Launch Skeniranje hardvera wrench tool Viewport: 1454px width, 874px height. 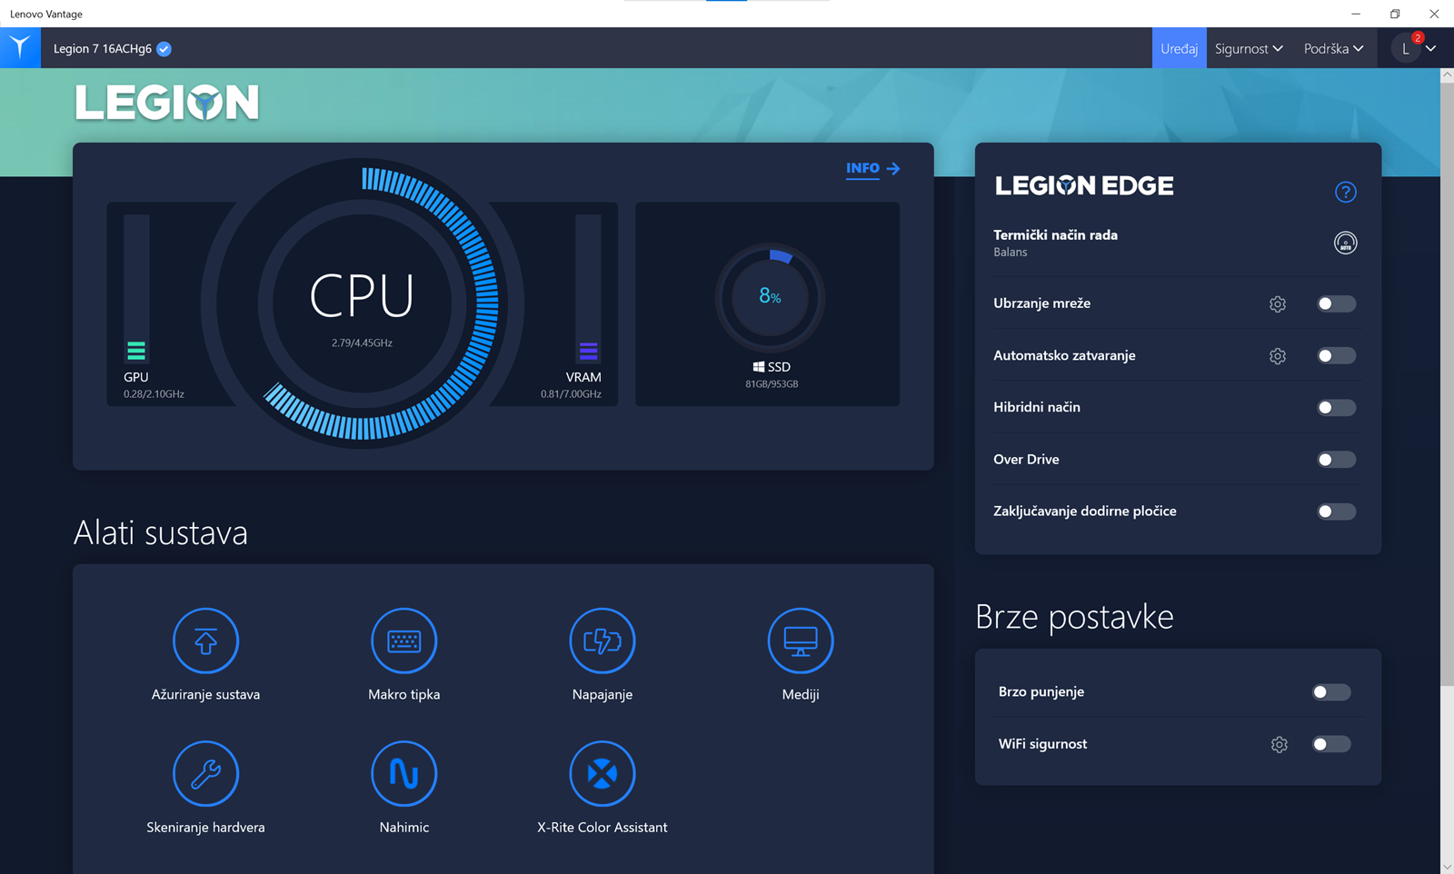205,774
